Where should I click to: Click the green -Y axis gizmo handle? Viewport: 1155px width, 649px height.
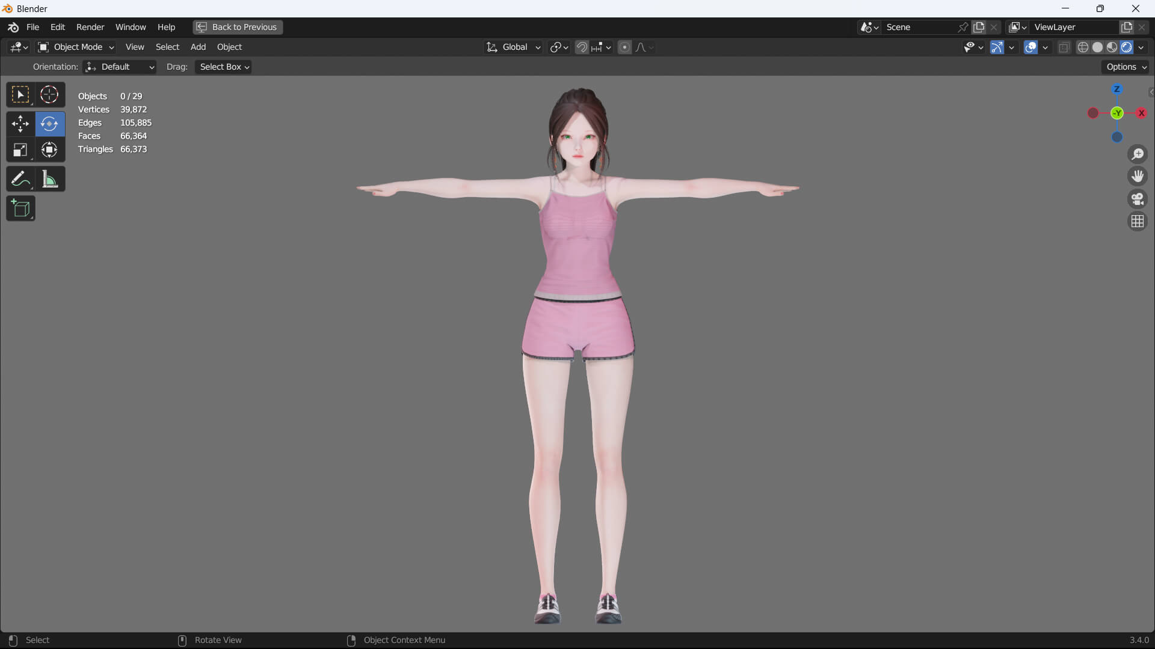[x=1116, y=113]
